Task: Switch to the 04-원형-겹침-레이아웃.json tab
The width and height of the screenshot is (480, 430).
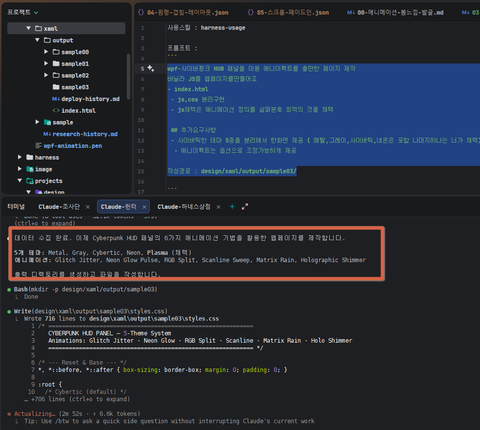Action: tap(183, 12)
